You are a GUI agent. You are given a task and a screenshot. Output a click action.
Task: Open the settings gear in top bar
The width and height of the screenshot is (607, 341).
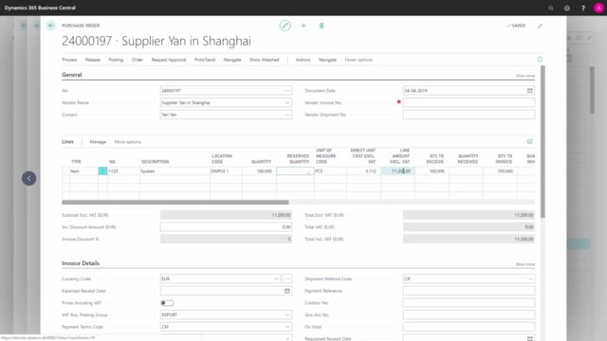[x=567, y=8]
